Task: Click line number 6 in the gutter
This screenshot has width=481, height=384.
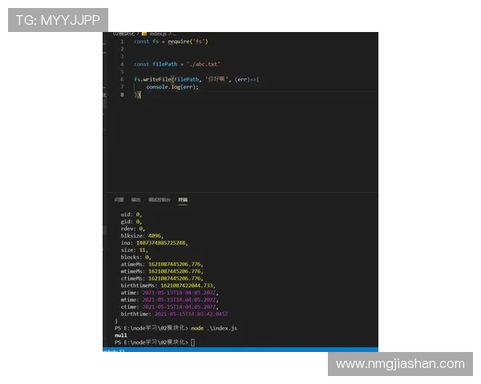Action: pos(121,79)
